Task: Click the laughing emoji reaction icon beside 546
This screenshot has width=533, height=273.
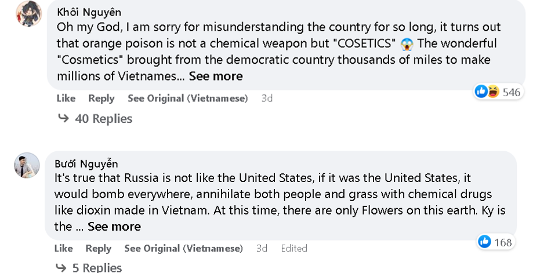Action: [x=492, y=92]
